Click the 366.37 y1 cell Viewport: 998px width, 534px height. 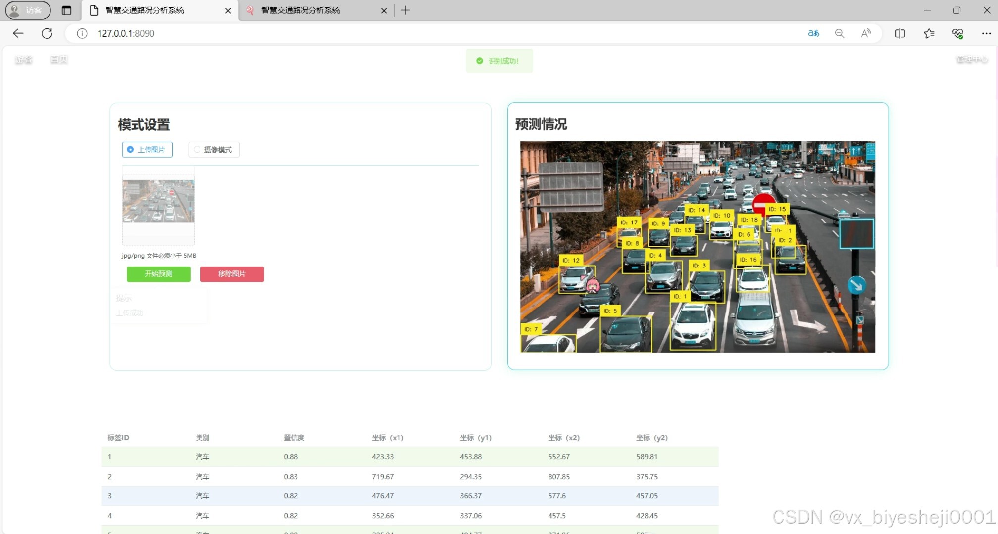click(471, 496)
